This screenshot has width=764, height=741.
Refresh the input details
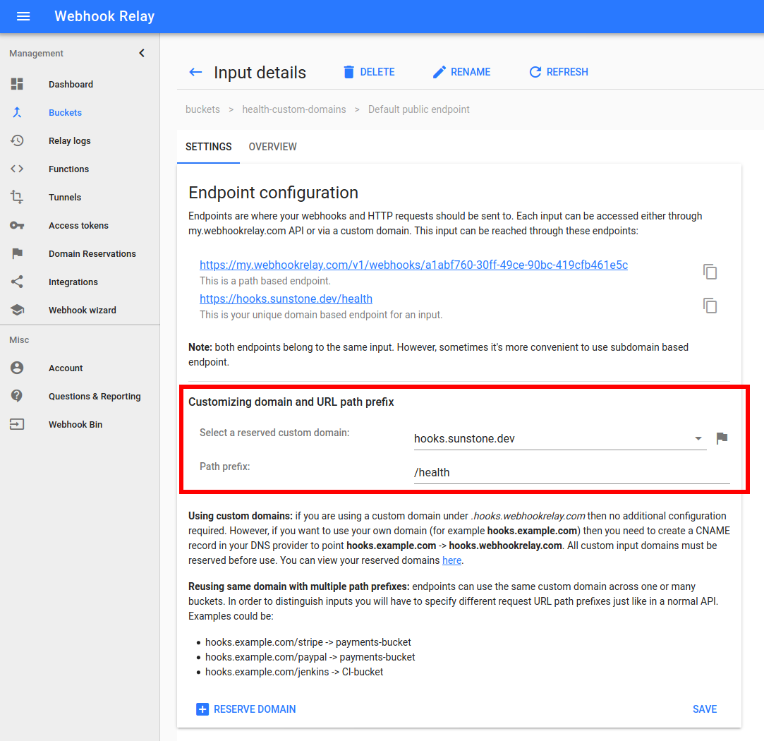click(558, 72)
